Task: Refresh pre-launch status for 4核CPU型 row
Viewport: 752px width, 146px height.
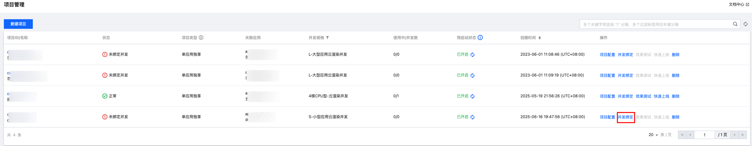Action: click(x=472, y=96)
